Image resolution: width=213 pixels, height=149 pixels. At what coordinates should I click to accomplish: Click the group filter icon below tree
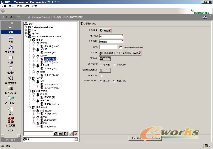point(56,134)
